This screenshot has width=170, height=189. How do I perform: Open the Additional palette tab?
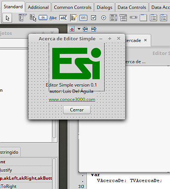(x=38, y=7)
